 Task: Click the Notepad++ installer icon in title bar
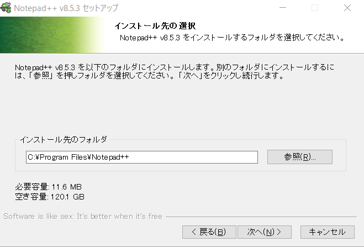coord(7,8)
